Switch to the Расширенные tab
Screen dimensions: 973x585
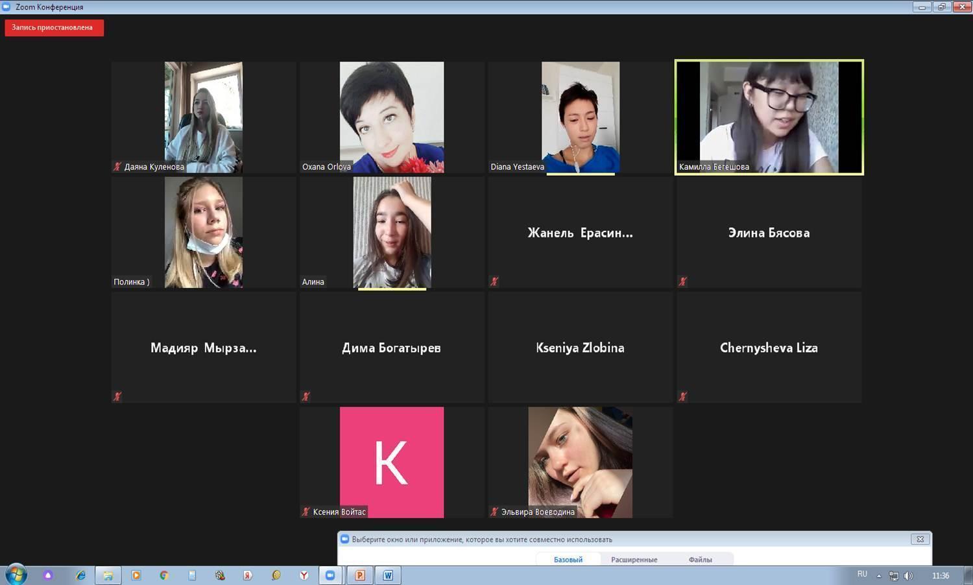tap(634, 560)
